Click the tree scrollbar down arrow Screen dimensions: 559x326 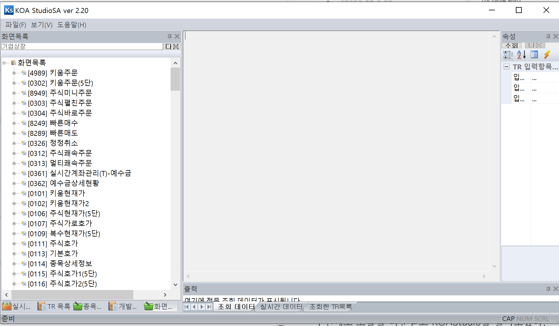coord(175,285)
